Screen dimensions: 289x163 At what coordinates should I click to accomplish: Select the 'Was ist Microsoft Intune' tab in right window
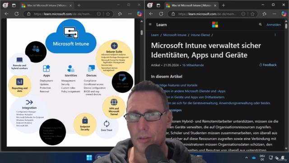tap(191, 5)
